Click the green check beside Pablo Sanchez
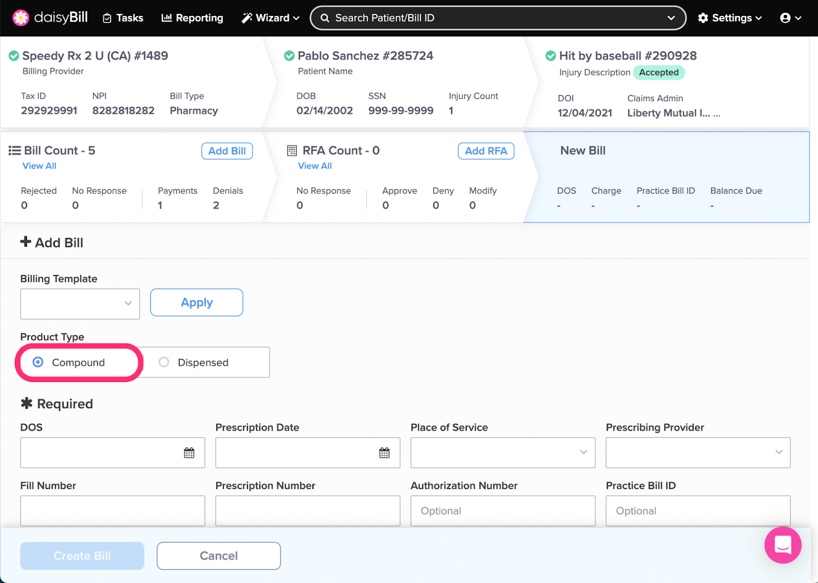818x583 pixels. coord(289,56)
